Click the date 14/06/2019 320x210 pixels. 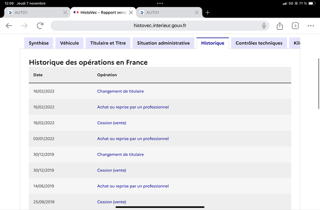click(44, 186)
